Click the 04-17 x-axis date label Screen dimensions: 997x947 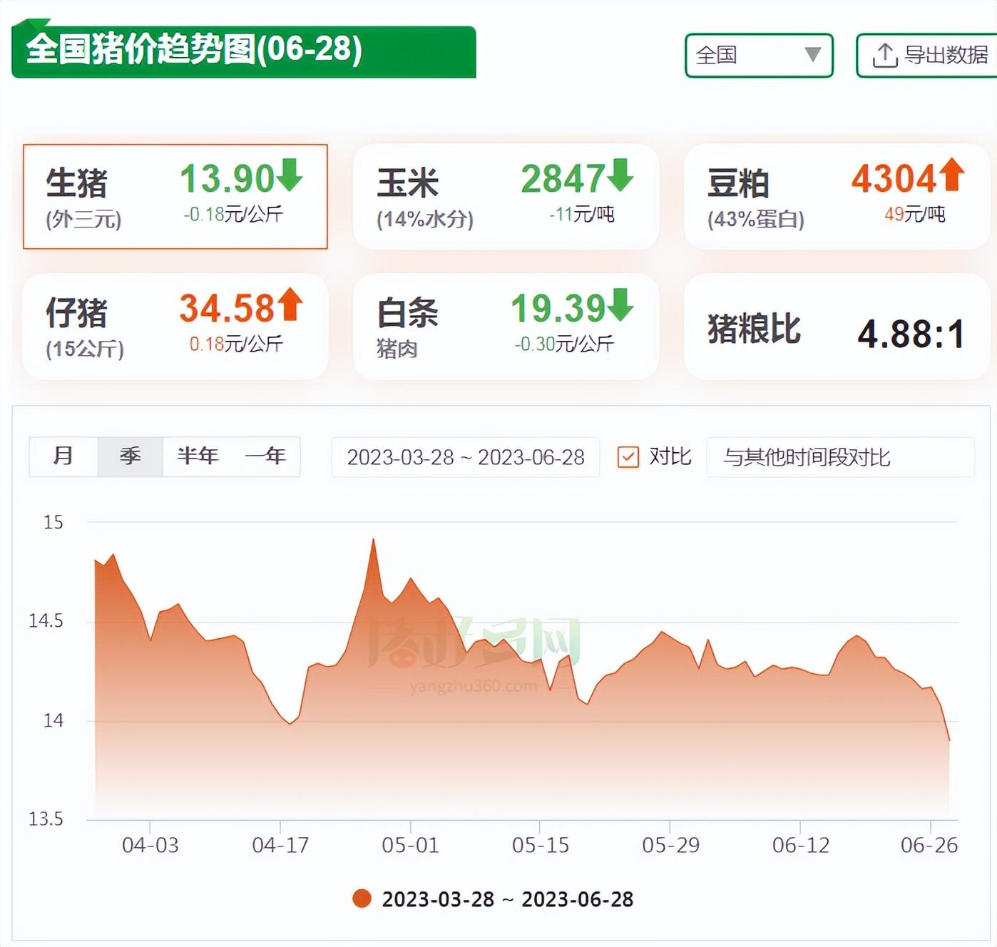click(x=280, y=845)
